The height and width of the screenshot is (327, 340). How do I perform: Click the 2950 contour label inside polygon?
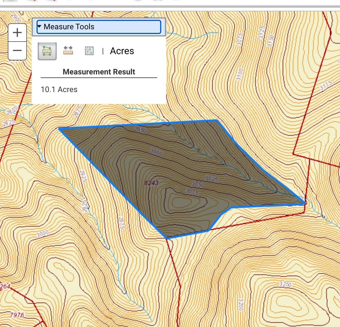140,130
